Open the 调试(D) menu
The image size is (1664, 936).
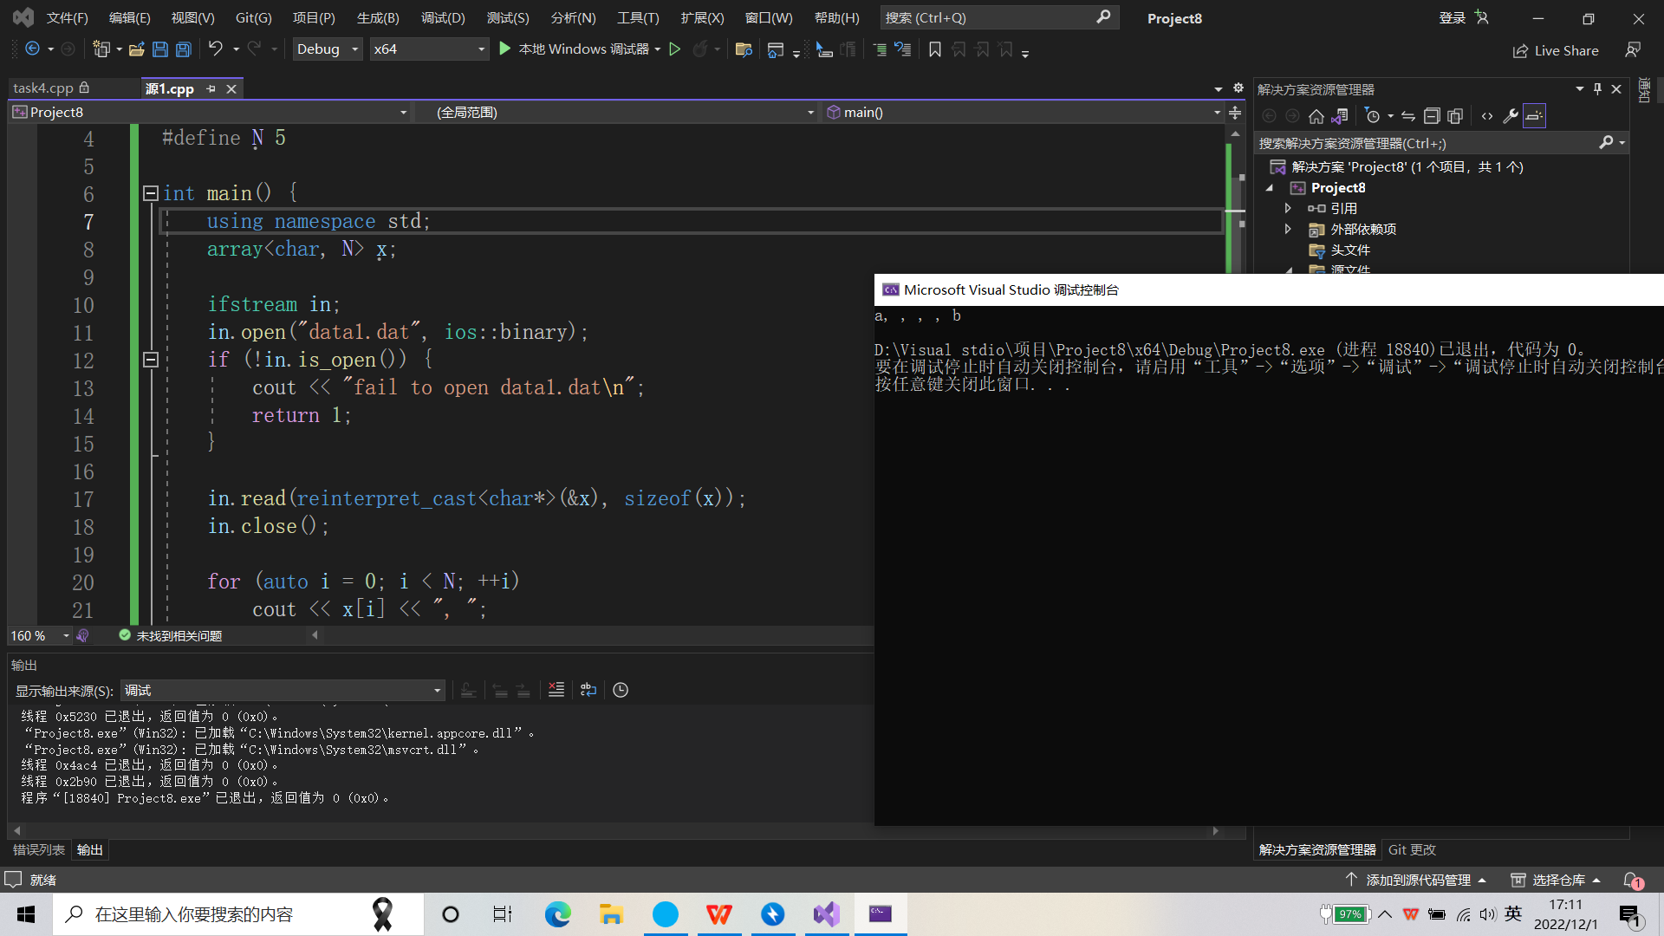442,17
